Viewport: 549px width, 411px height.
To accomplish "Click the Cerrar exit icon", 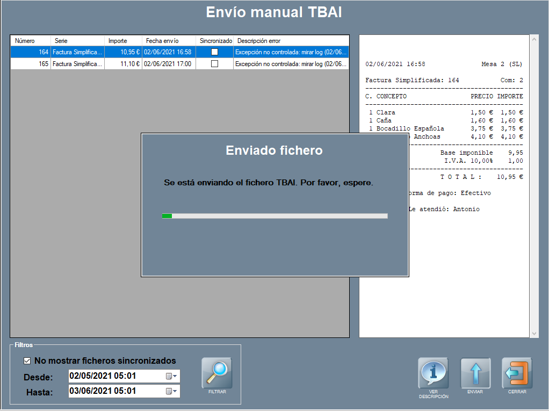I will click(517, 372).
